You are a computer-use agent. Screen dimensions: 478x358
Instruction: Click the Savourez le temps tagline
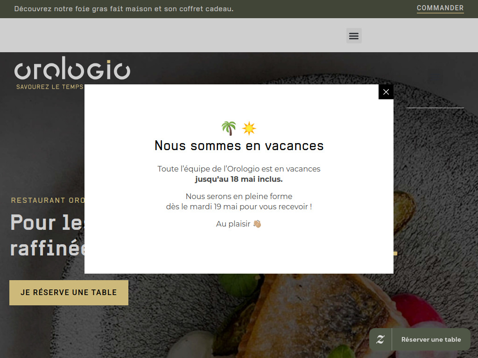pyautogui.click(x=49, y=87)
